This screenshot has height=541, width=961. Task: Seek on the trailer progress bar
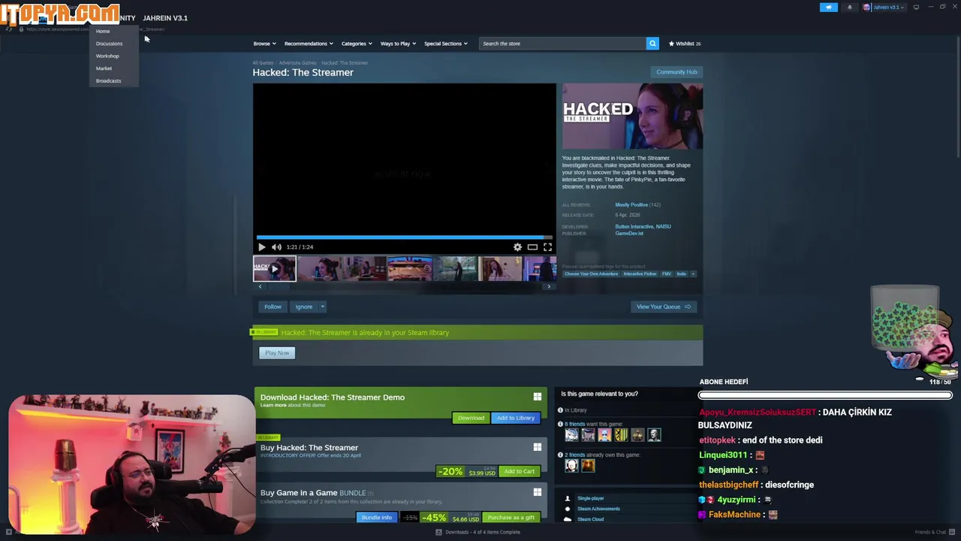tap(404, 237)
